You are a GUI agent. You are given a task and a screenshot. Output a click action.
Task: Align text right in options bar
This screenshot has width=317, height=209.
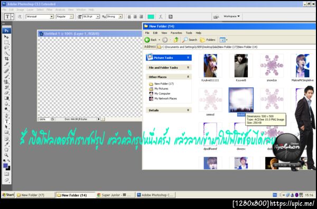[x=141, y=16]
